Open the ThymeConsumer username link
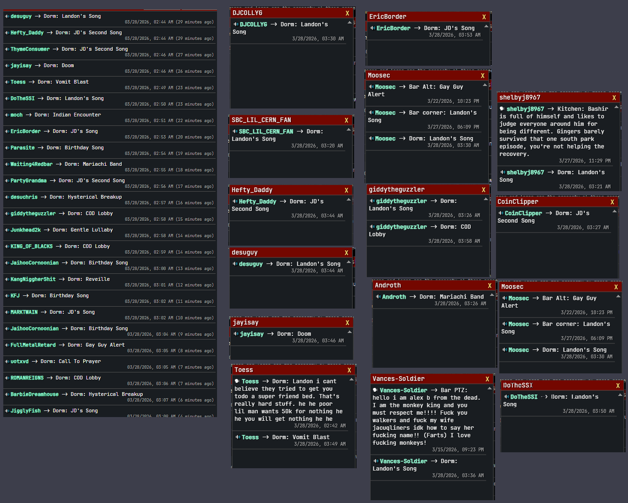This screenshot has width=628, height=503. [x=30, y=49]
